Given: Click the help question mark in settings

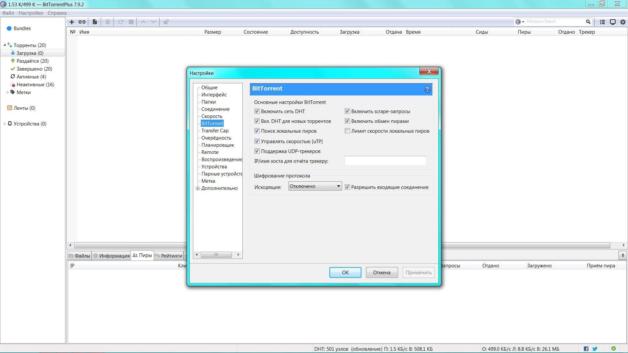Looking at the screenshot, I should [427, 90].
